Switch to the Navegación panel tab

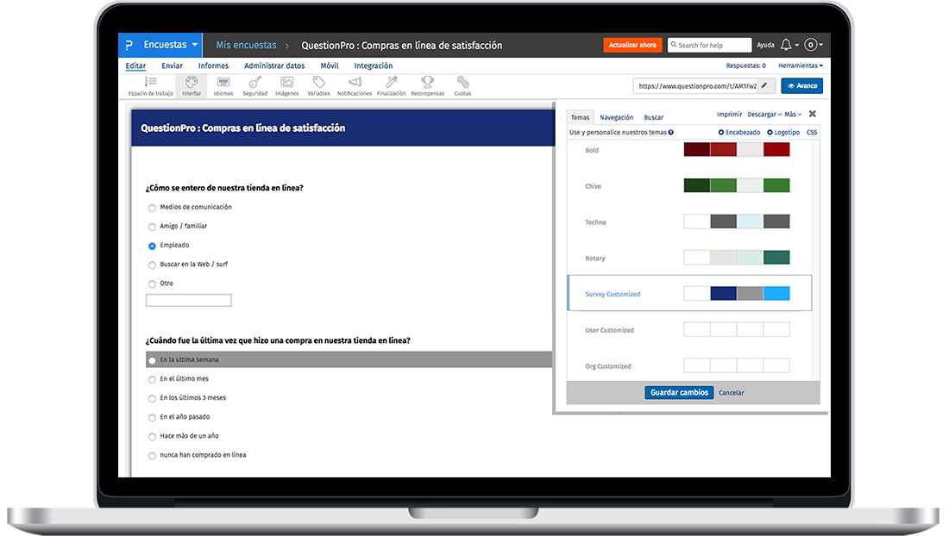616,117
